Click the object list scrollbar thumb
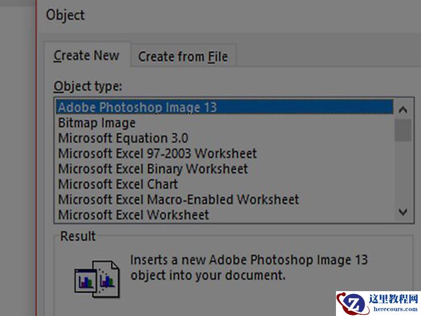The image size is (421, 316). point(403,130)
